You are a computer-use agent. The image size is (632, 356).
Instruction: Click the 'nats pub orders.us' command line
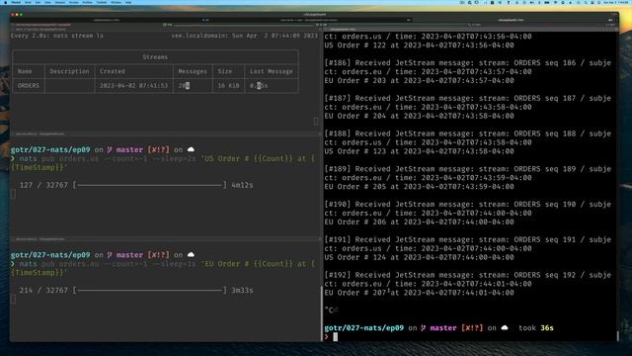pos(163,163)
